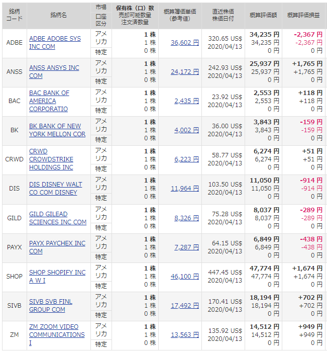Select the ANSS ticker code cell
The width and height of the screenshot is (327, 353).
[x=15, y=72]
